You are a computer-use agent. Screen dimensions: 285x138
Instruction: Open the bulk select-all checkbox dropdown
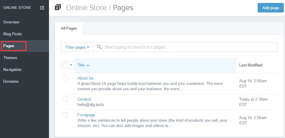pos(71,65)
